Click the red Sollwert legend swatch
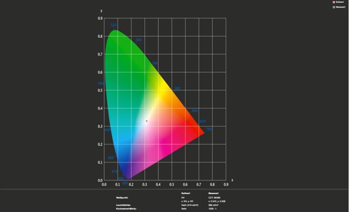The width and height of the screenshot is (349, 212). 334,2
